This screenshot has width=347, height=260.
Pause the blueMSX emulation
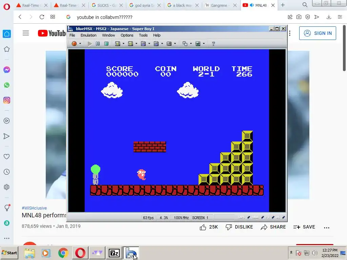[98, 44]
